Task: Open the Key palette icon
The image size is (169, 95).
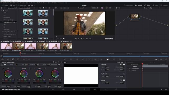Action: point(108,59)
